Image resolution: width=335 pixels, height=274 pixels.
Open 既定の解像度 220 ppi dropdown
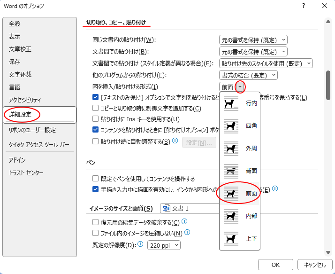tap(164, 245)
